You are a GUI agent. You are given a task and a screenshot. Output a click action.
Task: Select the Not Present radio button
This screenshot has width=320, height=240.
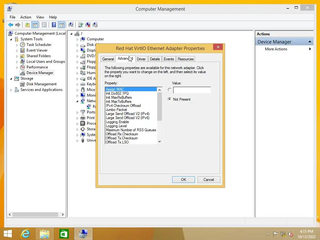tap(169, 99)
